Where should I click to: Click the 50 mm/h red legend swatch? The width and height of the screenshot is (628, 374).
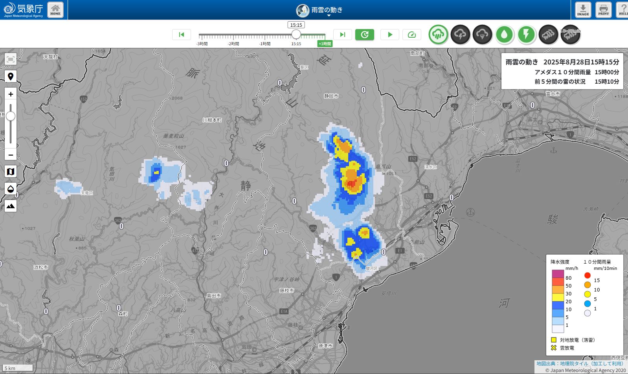[x=558, y=282]
